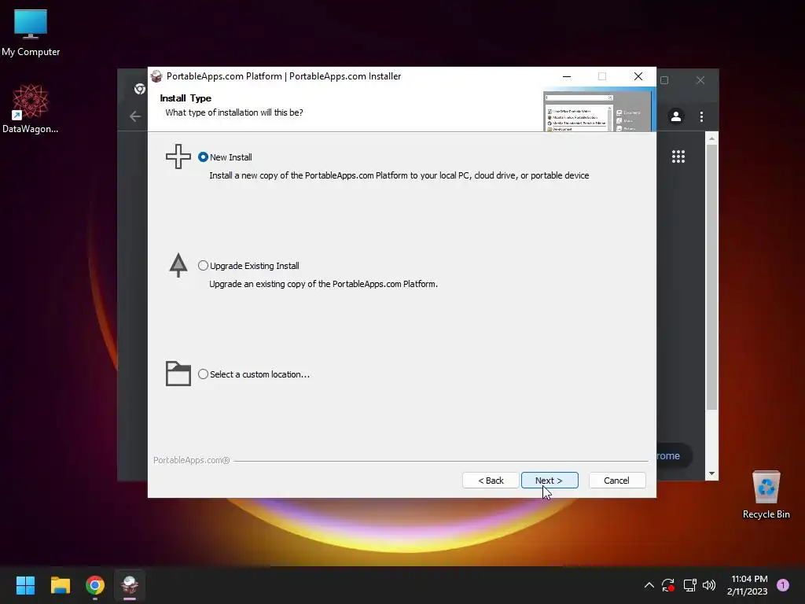Click the PortableApps installer title bar icon
The width and height of the screenshot is (805, 604).
(156, 76)
